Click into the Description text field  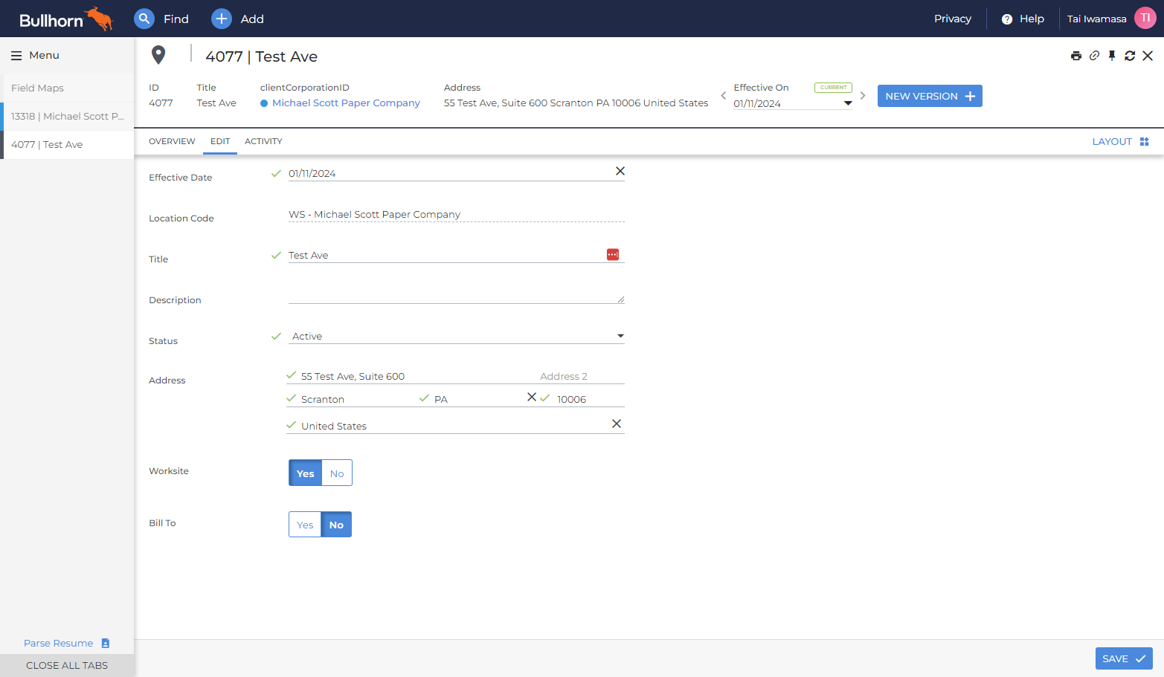[x=457, y=296]
